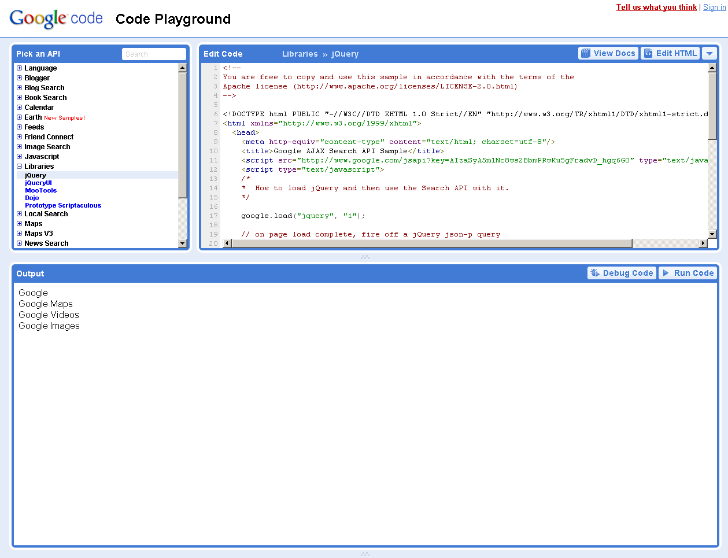Click the Earth category label
The image size is (728, 558).
click(x=33, y=117)
